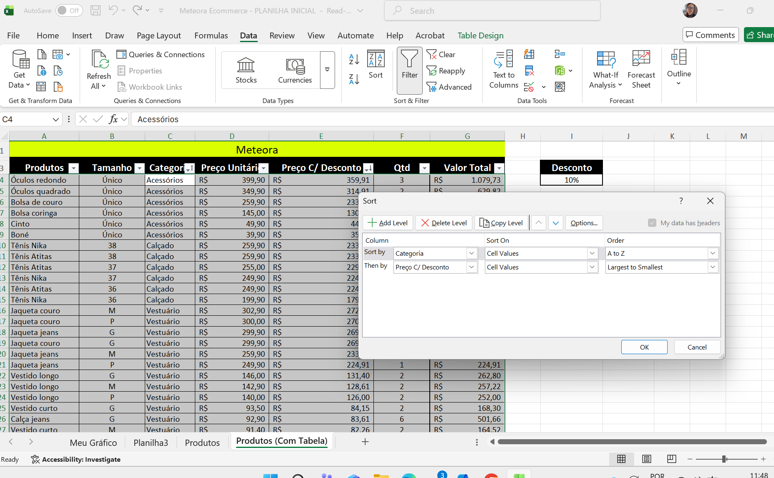
Task: Toggle My data has headers checkbox
Action: [652, 223]
